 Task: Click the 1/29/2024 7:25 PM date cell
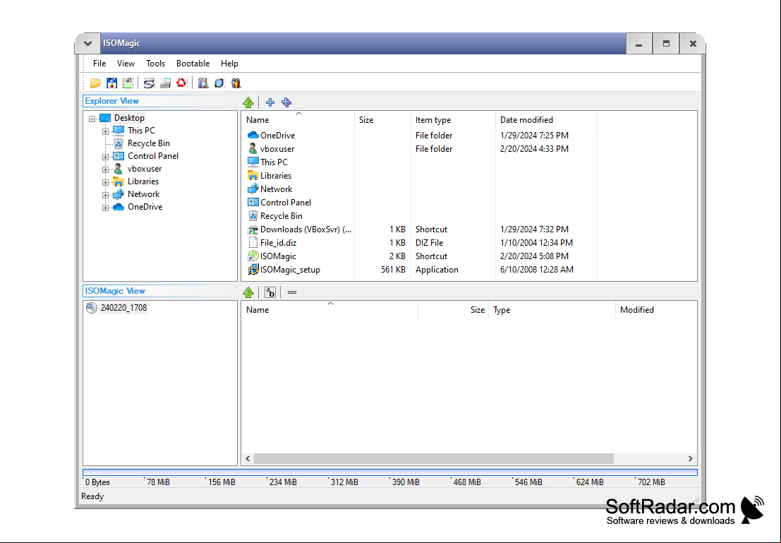(534, 135)
